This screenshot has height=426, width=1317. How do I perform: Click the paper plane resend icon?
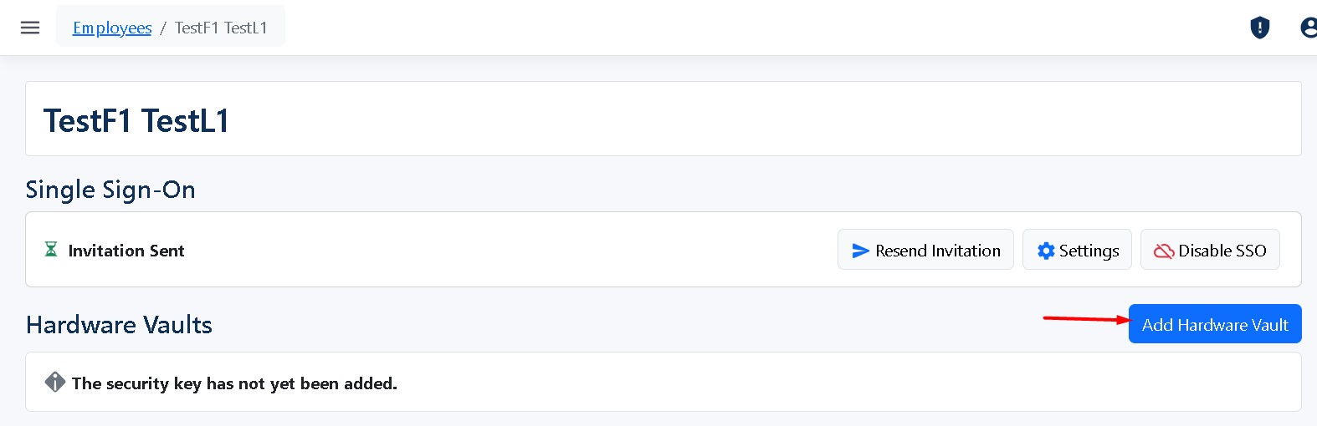(860, 251)
